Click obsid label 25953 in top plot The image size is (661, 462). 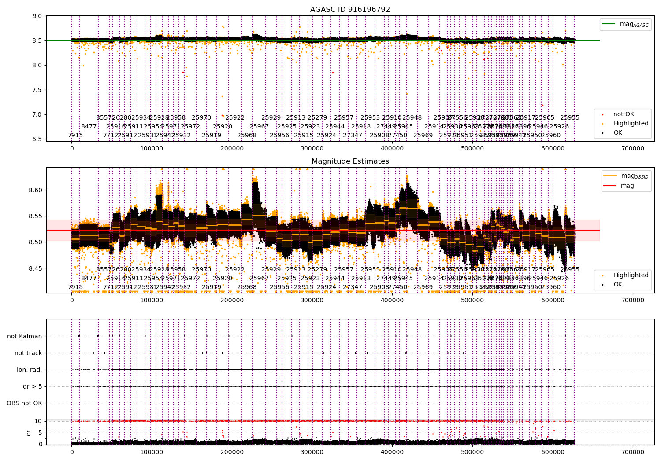[370, 118]
